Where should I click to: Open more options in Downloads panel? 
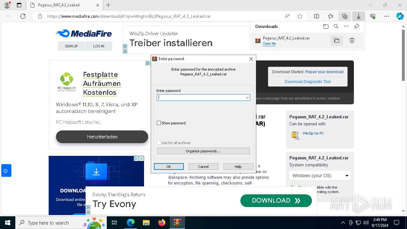[x=346, y=26]
